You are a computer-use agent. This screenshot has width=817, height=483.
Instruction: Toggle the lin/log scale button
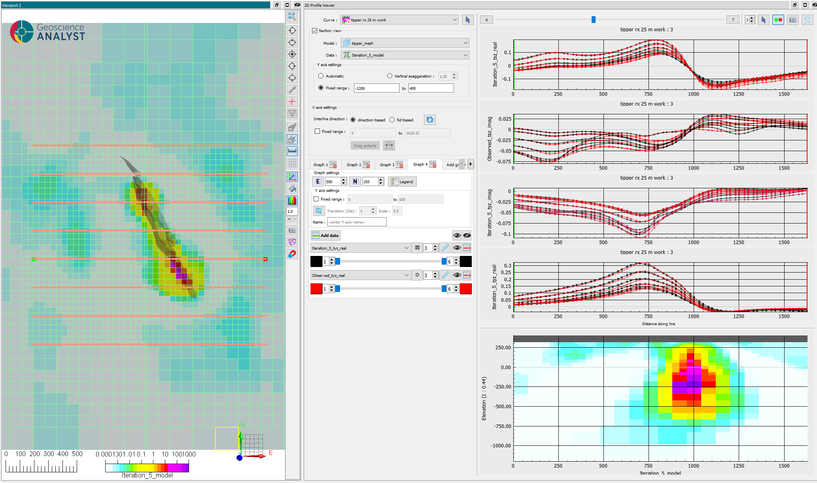pyautogui.click(x=319, y=211)
